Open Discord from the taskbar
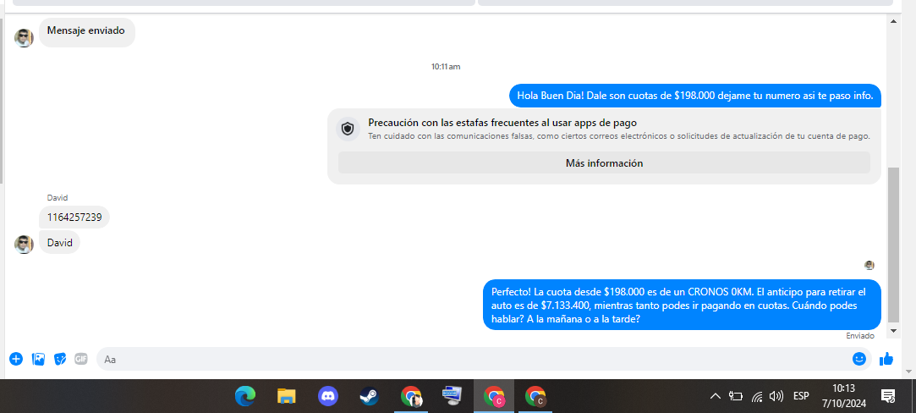The height and width of the screenshot is (413, 916). click(328, 396)
